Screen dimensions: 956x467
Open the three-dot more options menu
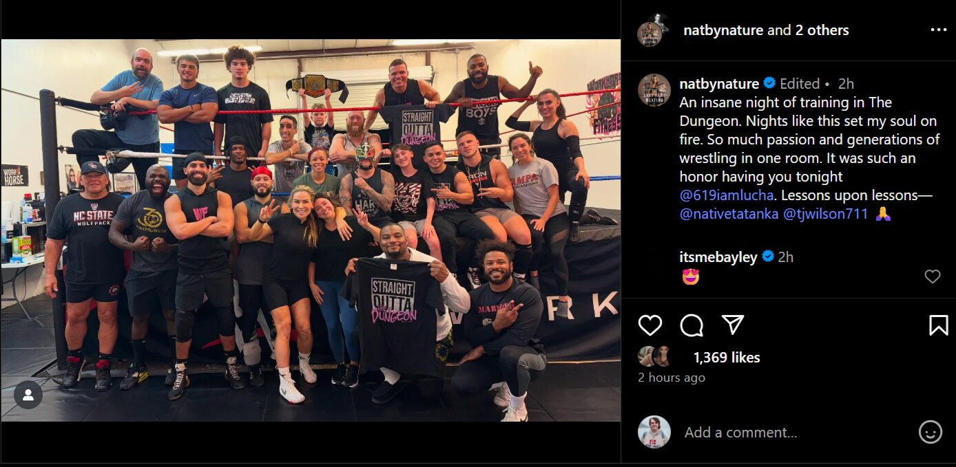[x=939, y=30]
